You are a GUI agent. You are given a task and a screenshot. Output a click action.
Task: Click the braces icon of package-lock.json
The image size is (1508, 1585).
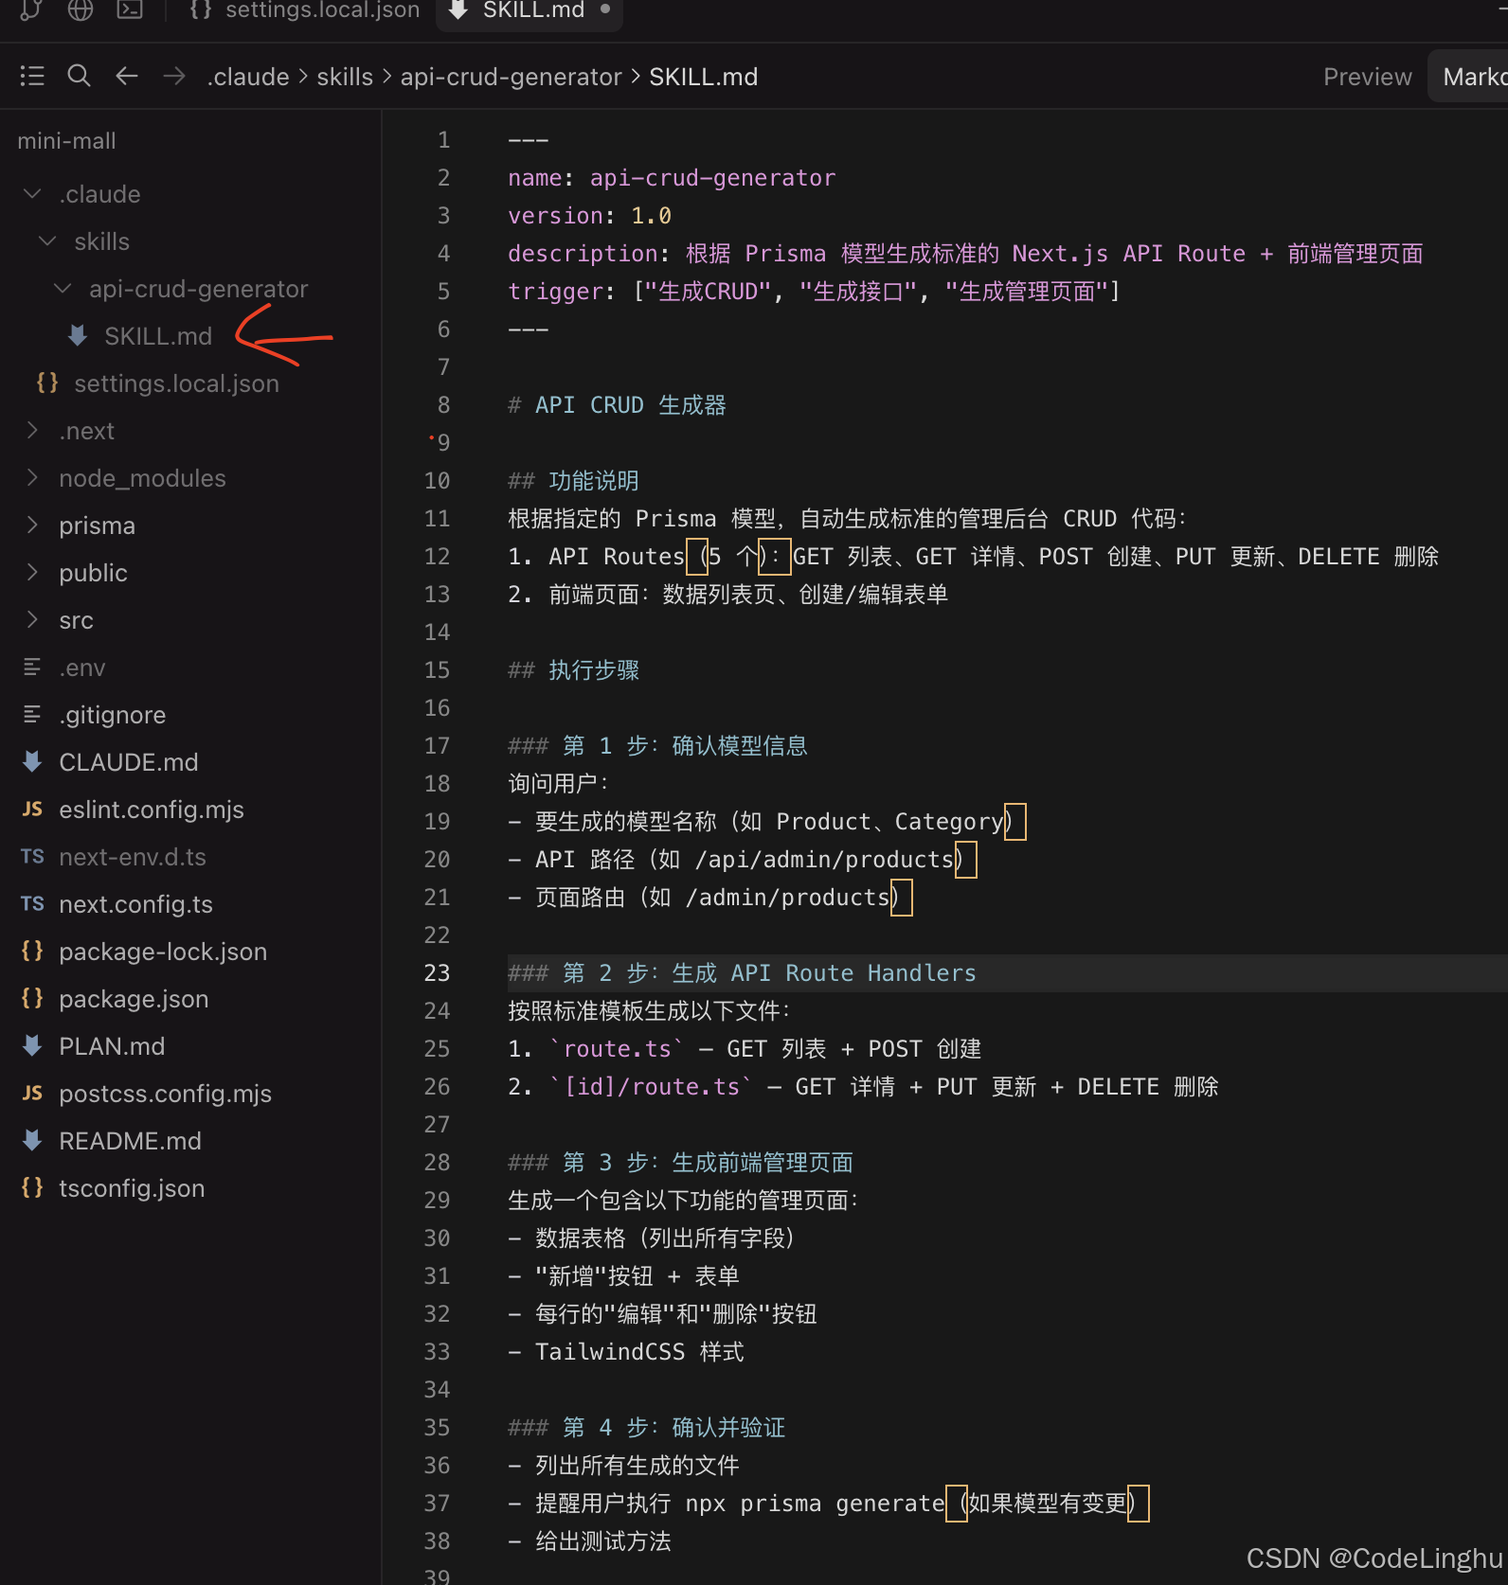click(x=32, y=951)
